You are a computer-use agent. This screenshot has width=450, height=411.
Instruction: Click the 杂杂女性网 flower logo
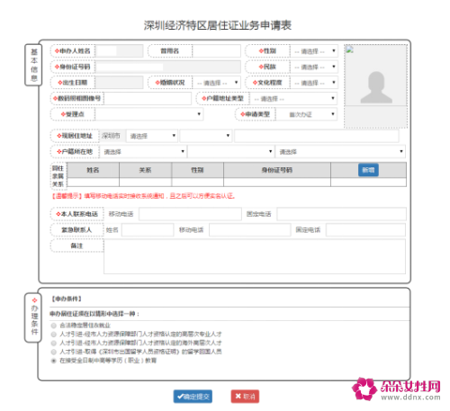364,389
